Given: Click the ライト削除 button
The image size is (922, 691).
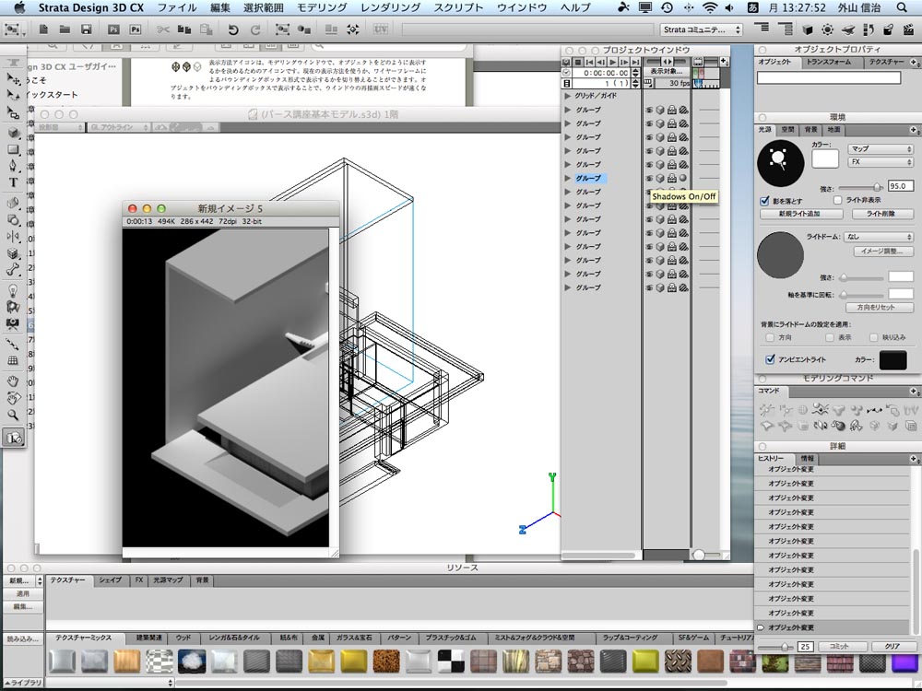Looking at the screenshot, I should click(x=882, y=214).
